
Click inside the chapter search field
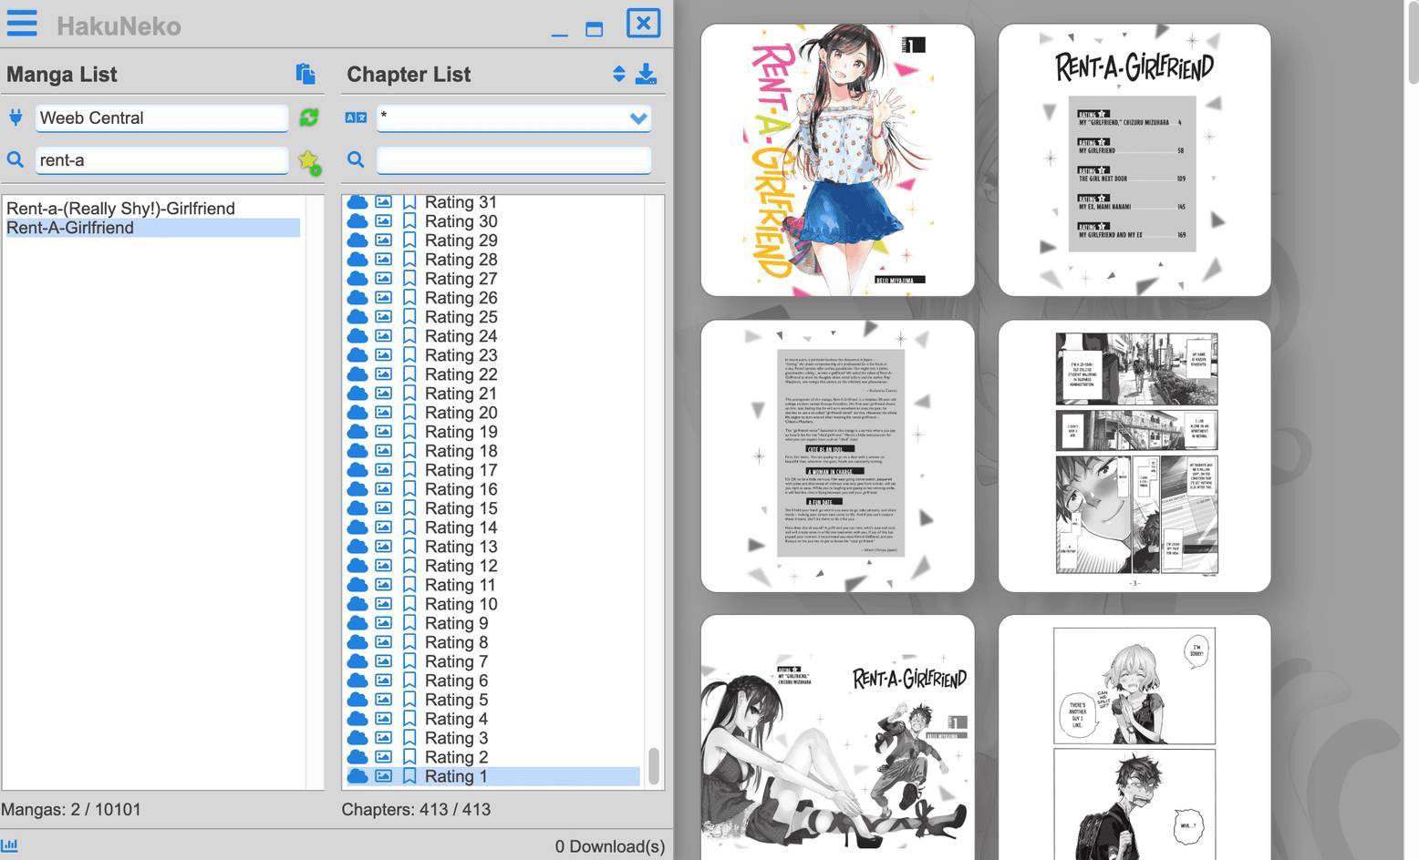pos(513,159)
